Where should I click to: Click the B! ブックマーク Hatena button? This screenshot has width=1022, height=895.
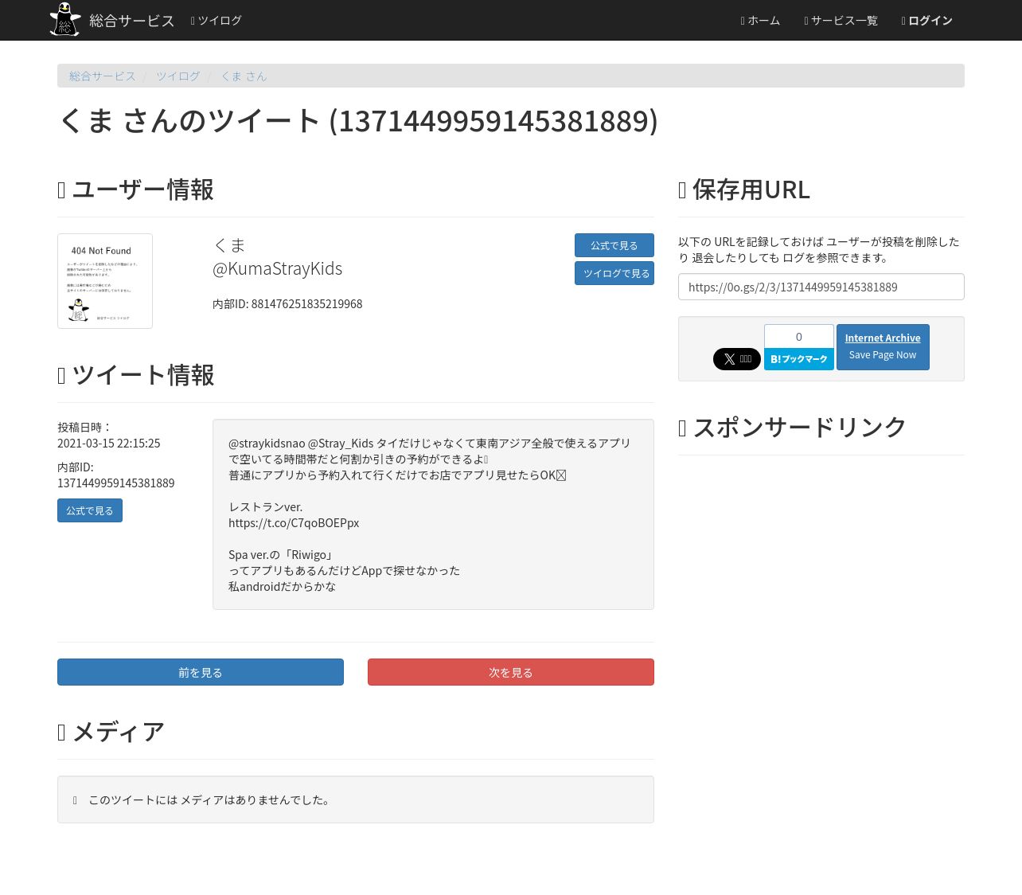pos(799,359)
